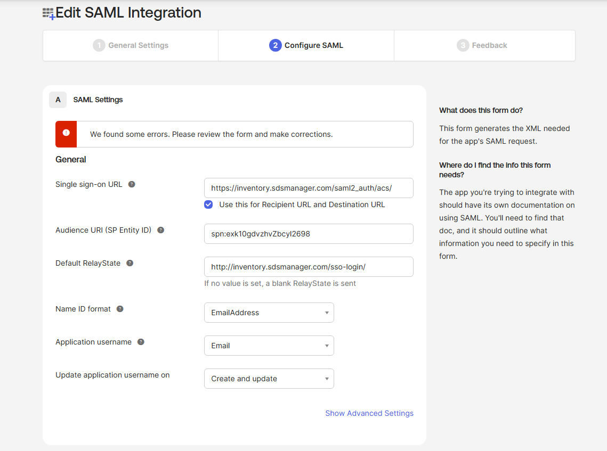Expand Update application username on dropdown

pyautogui.click(x=269, y=379)
